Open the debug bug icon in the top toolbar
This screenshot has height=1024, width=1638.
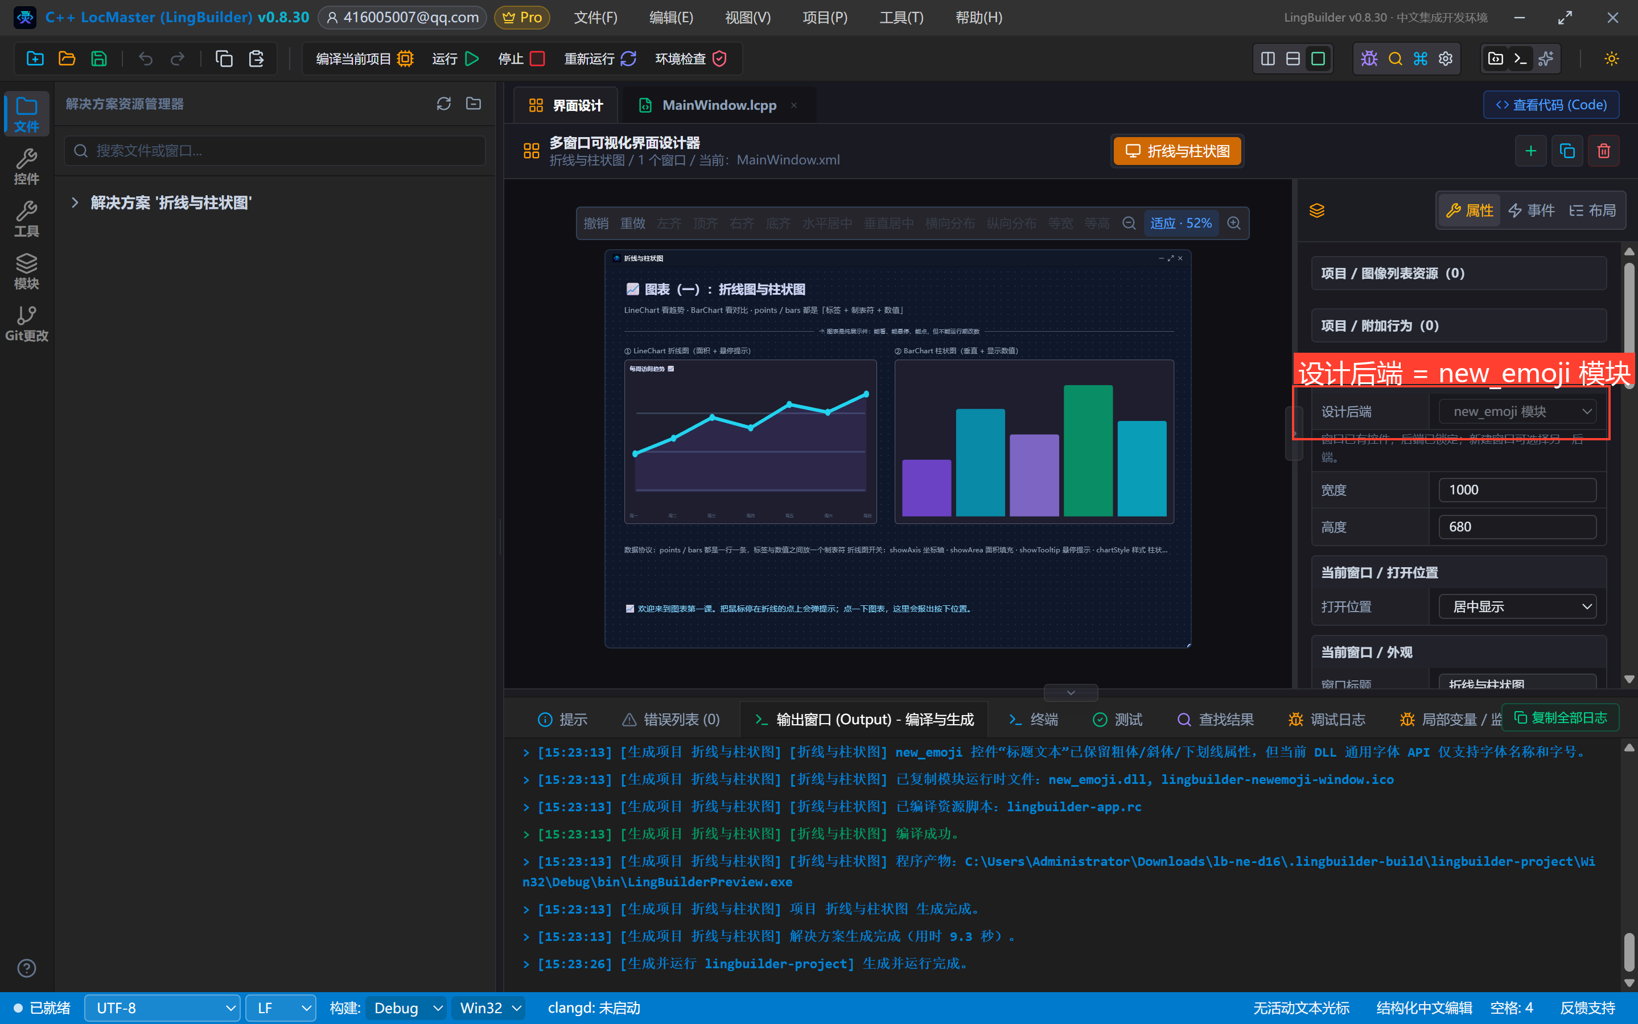coord(1369,59)
